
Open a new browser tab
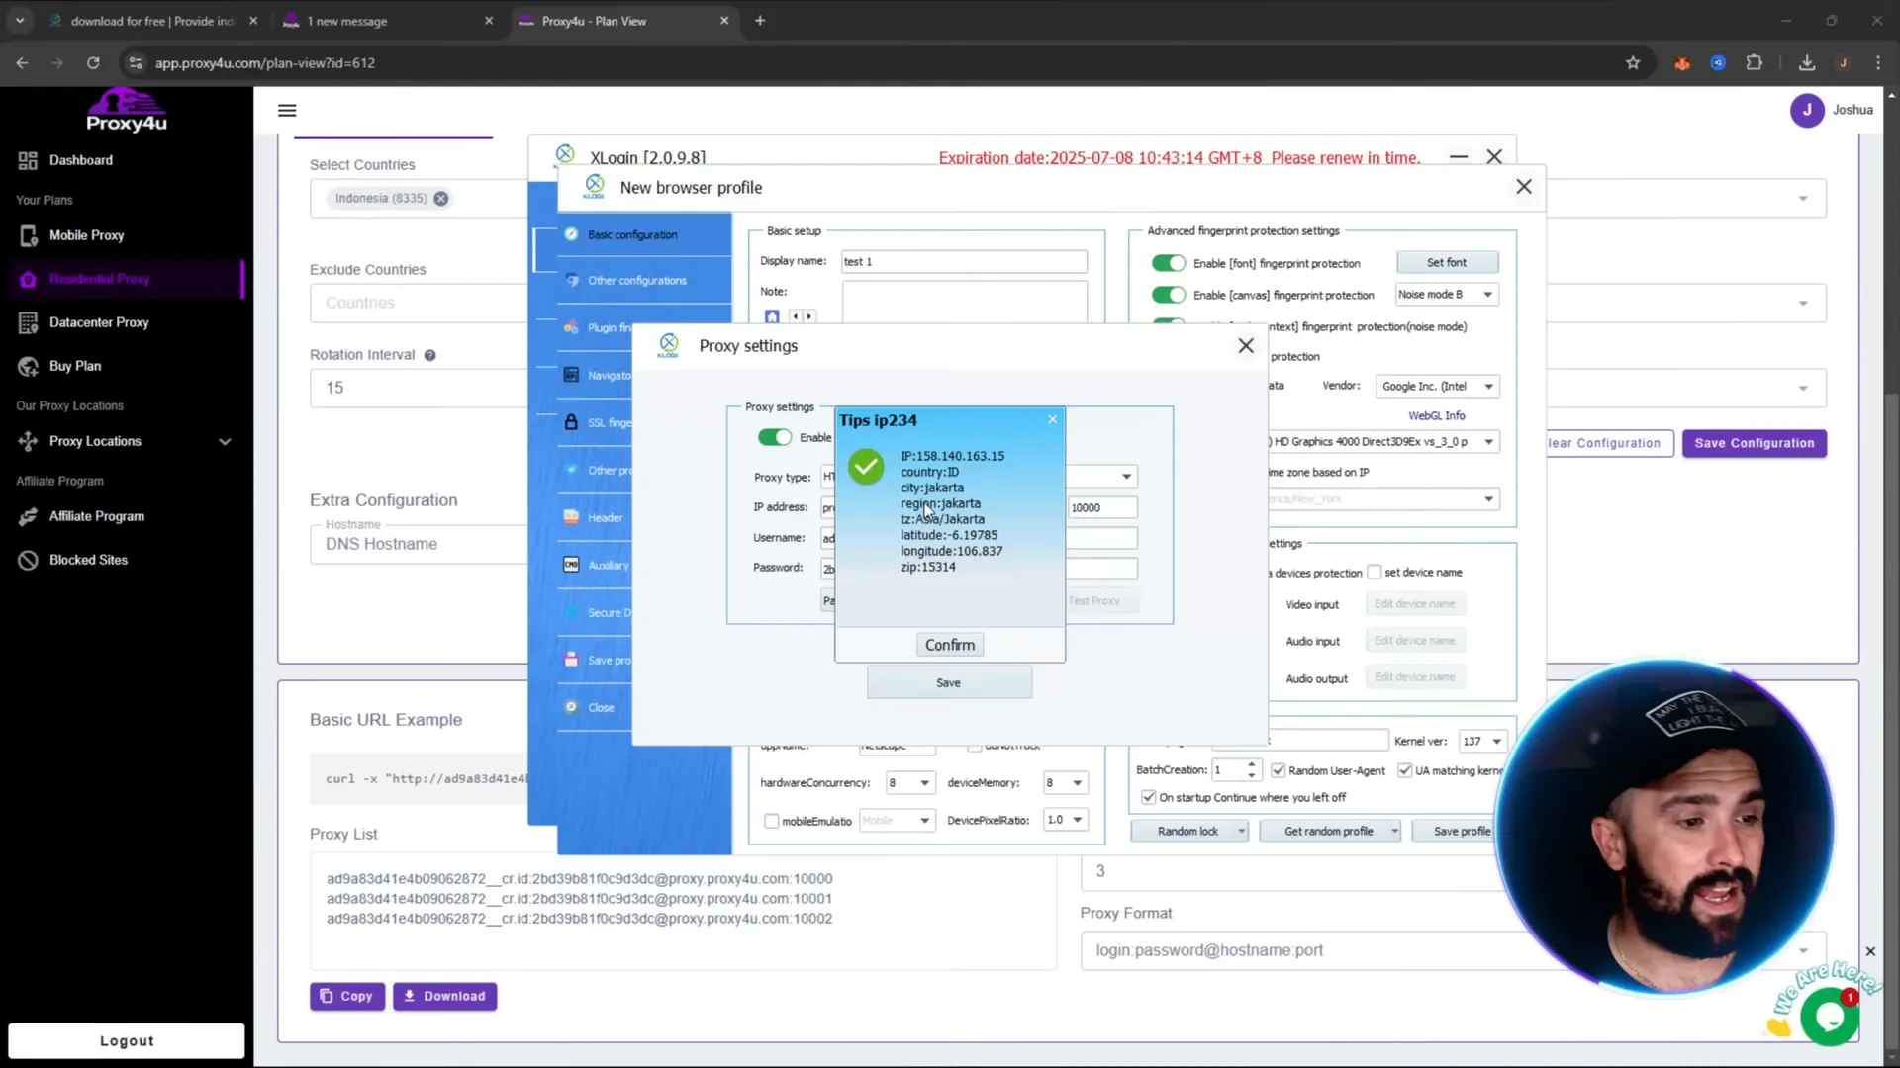760,21
